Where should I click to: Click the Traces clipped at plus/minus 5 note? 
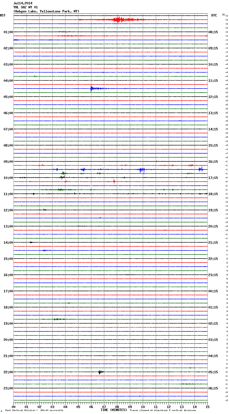(163, 410)
